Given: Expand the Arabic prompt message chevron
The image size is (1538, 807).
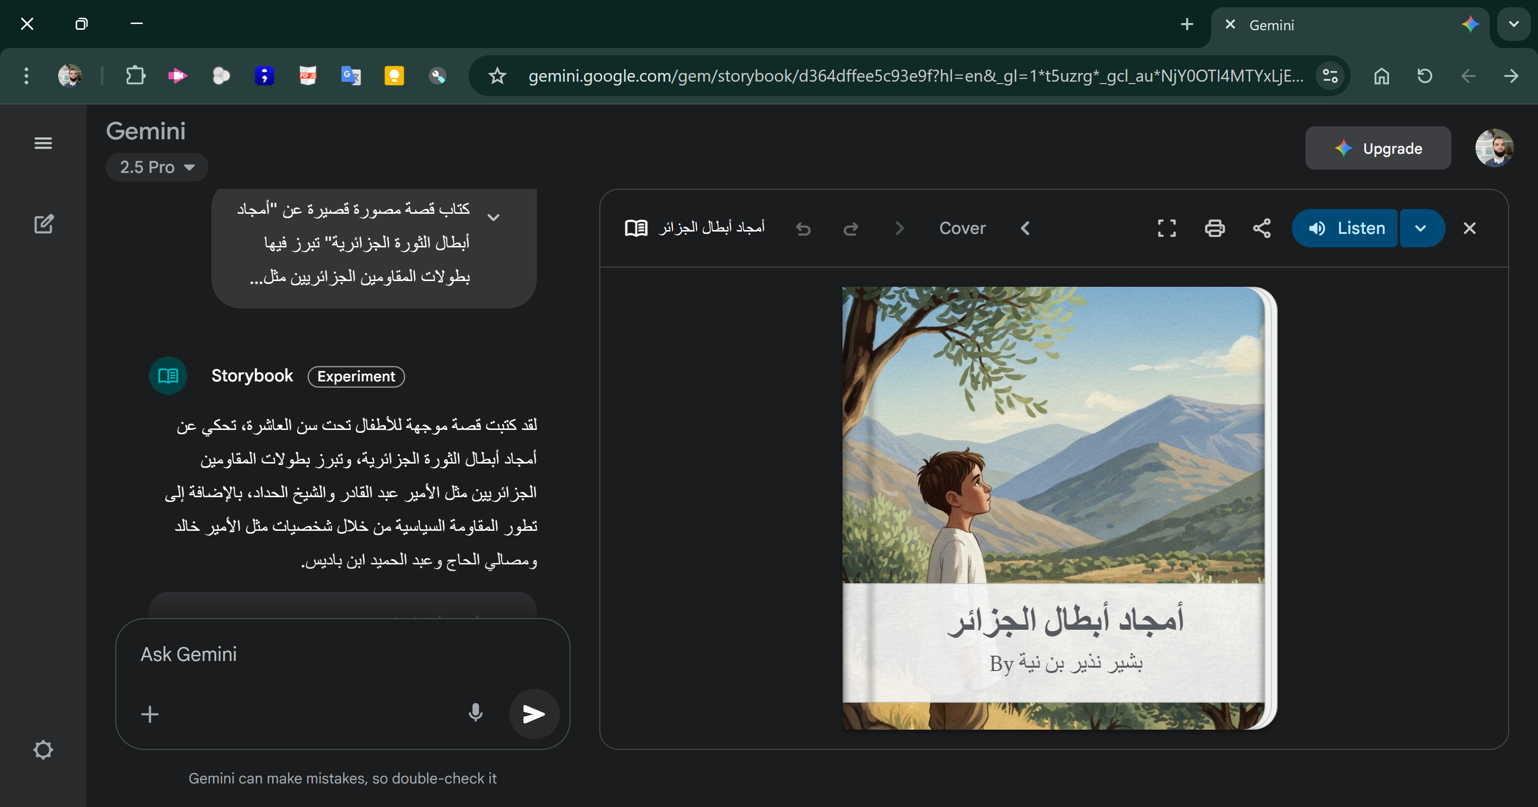Looking at the screenshot, I should point(493,217).
